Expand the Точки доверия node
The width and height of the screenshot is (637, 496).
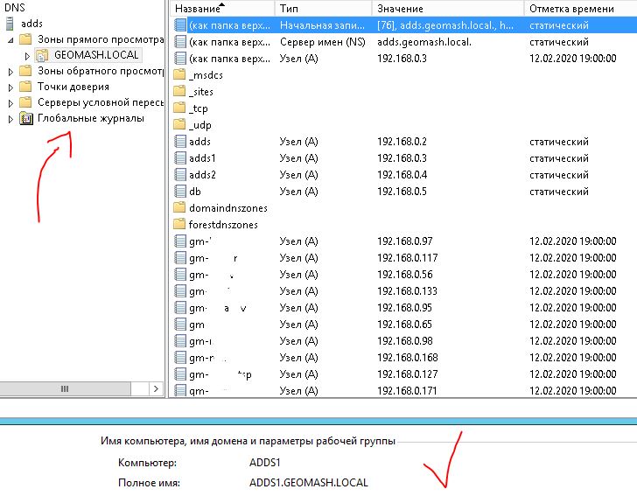click(11, 87)
